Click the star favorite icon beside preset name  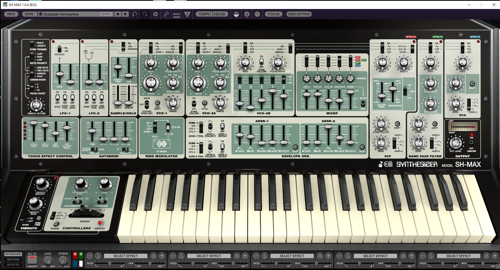(x=41, y=14)
